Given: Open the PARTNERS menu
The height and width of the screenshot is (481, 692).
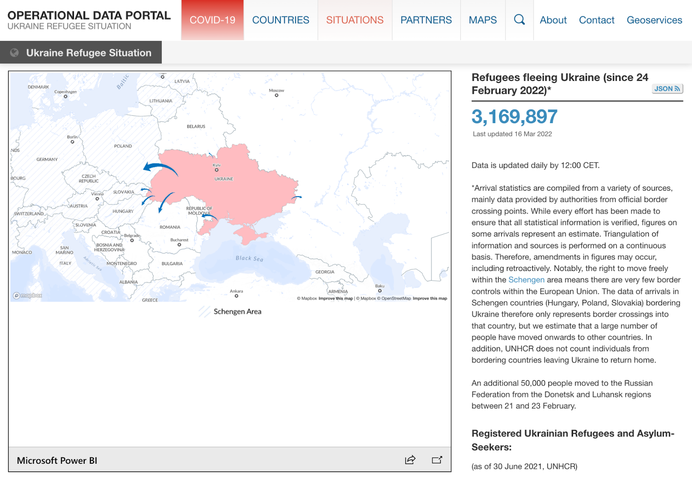Looking at the screenshot, I should pos(426,20).
